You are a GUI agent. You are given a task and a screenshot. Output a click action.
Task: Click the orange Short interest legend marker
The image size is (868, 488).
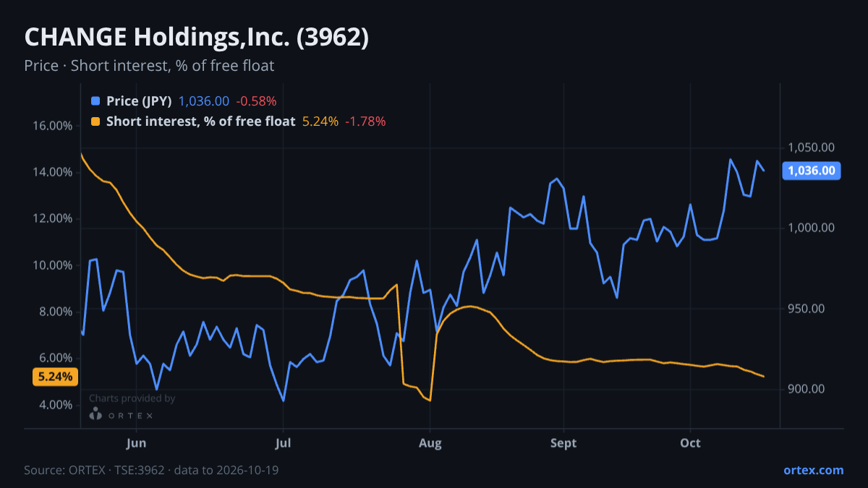[95, 121]
